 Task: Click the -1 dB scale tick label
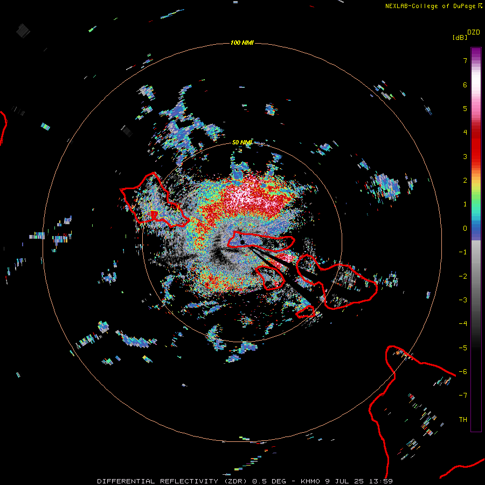(x=463, y=252)
